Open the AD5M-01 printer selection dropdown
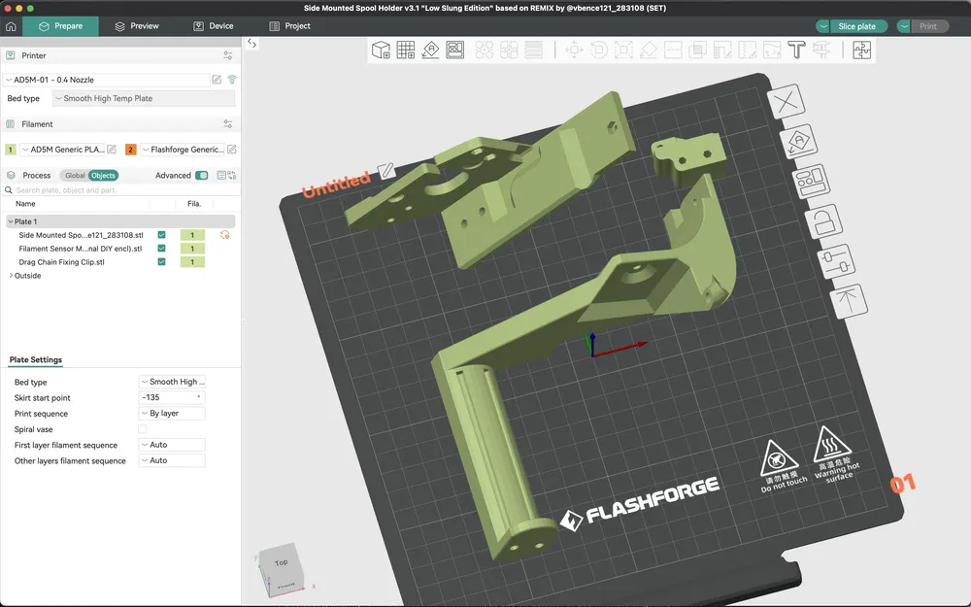Image resolution: width=971 pixels, height=607 pixels. [105, 80]
